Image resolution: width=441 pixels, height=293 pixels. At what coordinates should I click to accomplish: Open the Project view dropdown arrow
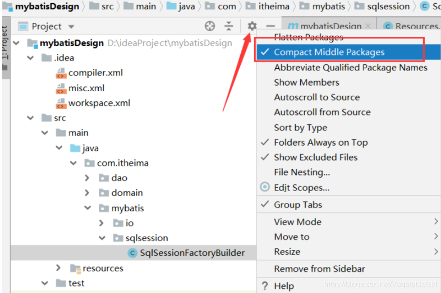(71, 27)
